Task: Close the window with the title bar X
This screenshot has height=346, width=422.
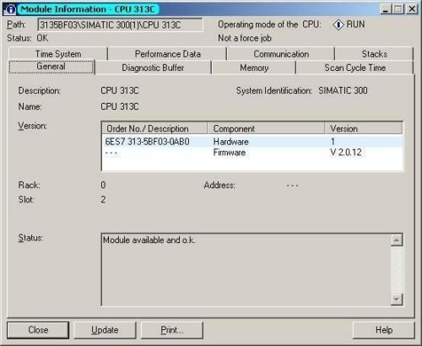Action: [412, 9]
